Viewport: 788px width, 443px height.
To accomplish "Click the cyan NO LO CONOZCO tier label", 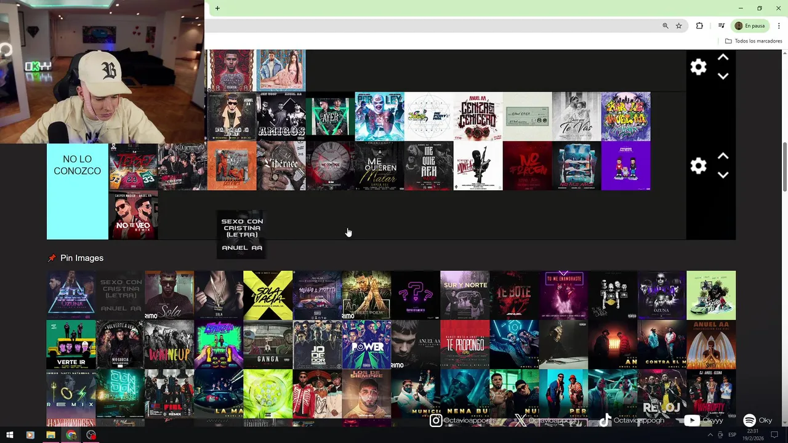I will click(x=78, y=191).
